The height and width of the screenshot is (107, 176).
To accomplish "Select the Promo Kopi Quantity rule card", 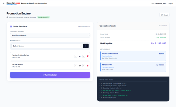I will [133, 56].
